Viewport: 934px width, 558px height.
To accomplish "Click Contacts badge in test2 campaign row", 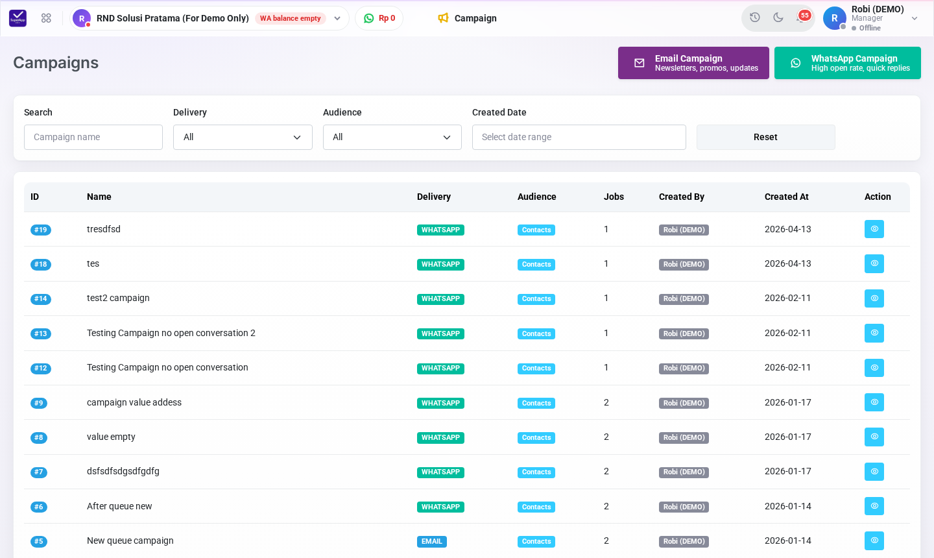I will (x=536, y=299).
